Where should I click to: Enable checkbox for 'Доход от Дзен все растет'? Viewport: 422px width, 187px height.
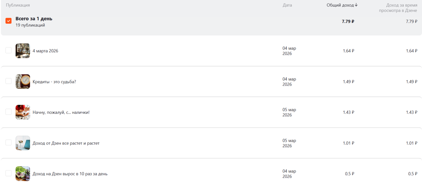coord(8,143)
